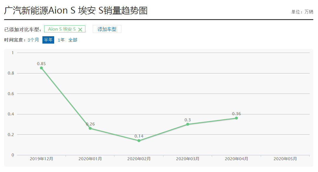This screenshot has width=318, height=172.
Task: Remove Aion S 埃安 S tag via X icon
Action: pyautogui.click(x=80, y=29)
